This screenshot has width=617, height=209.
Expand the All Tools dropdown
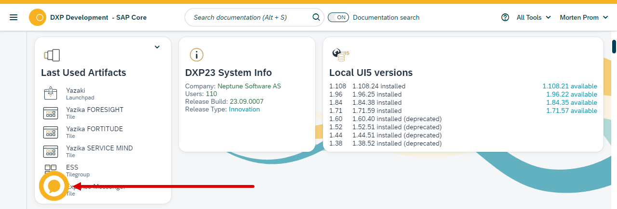pos(534,17)
